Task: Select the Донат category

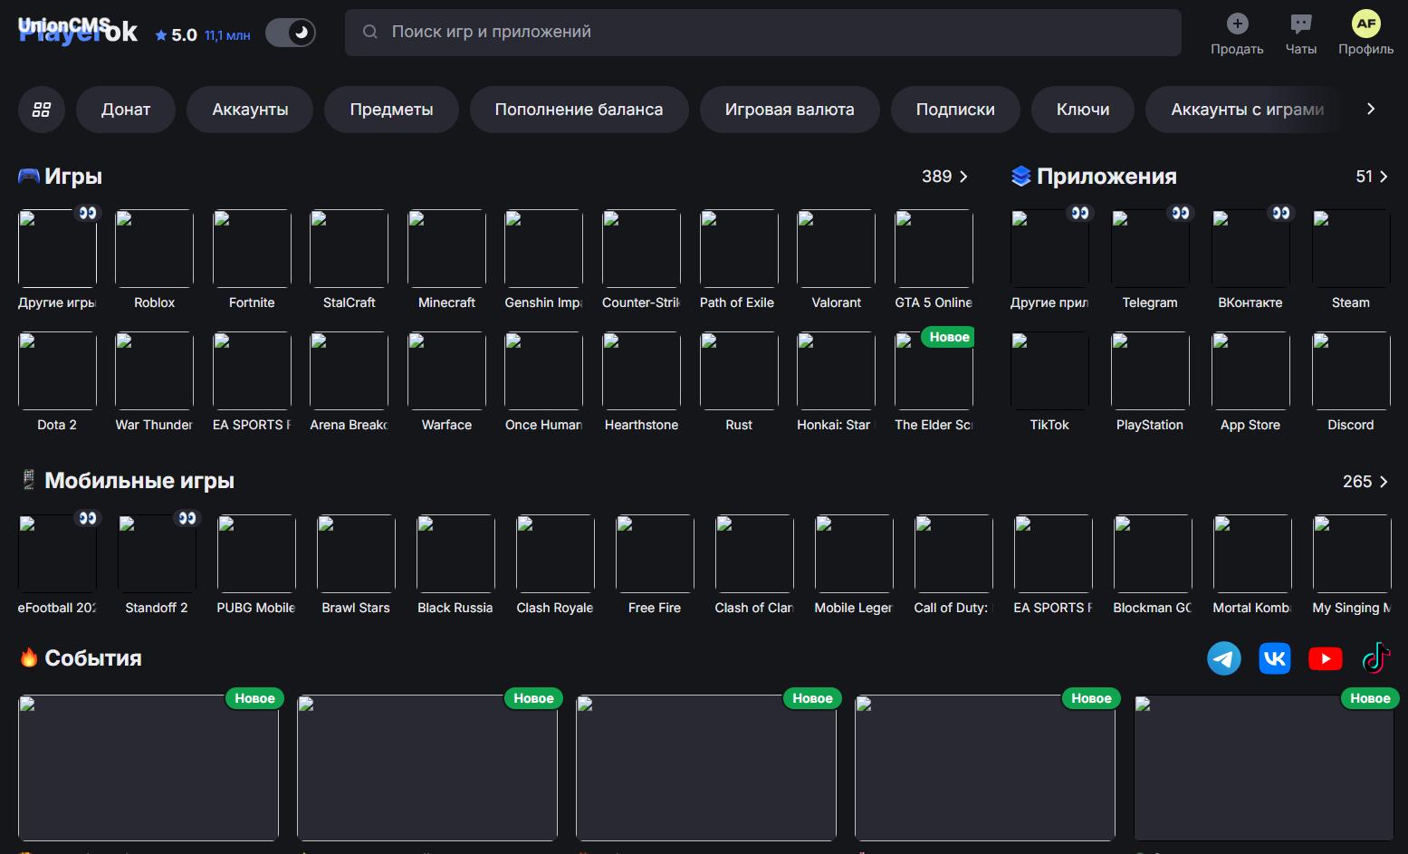Action: coord(126,110)
